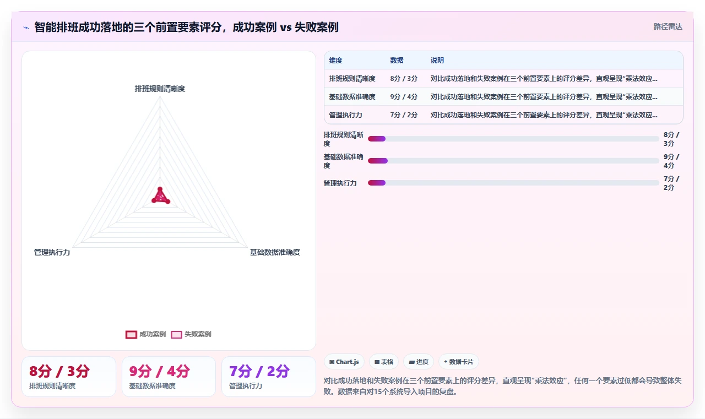Toggle the 成功案例 legend entry

146,334
